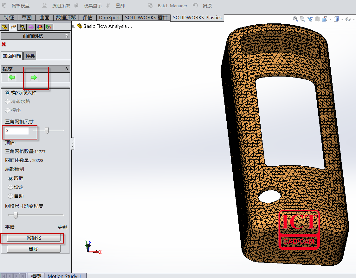Open the PropertyManager panel tab icon
The width and height of the screenshot is (356, 278).
pyautogui.click(x=13, y=27)
